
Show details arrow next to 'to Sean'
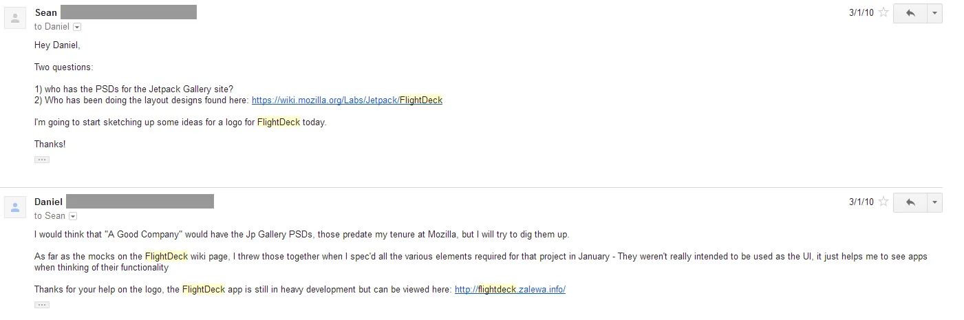tap(73, 216)
